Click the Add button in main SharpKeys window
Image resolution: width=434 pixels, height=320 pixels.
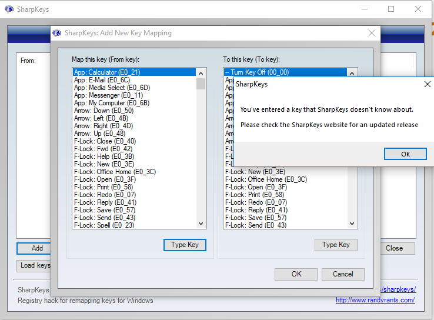click(34, 248)
